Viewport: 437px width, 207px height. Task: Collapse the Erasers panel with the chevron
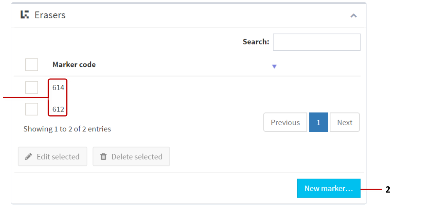pos(354,16)
